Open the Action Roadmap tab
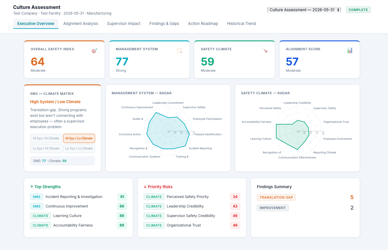The image size is (388, 250). coord(203,23)
